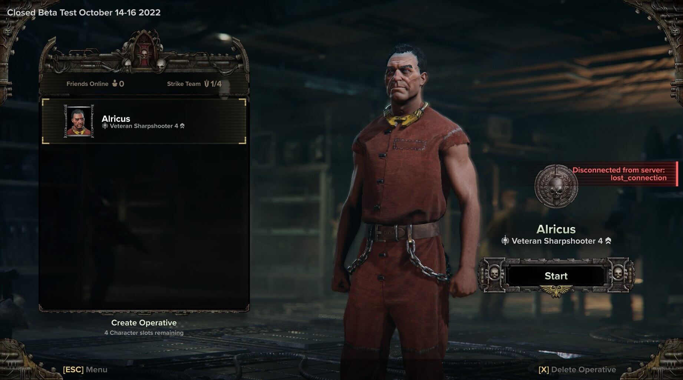Viewport: 683px width, 380px height.
Task: Click Create Operative text
Action: pyautogui.click(x=144, y=323)
